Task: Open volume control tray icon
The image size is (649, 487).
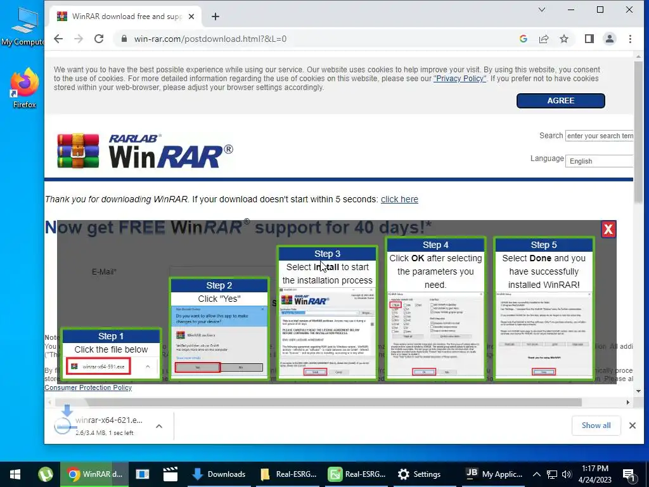Action: coord(567,474)
